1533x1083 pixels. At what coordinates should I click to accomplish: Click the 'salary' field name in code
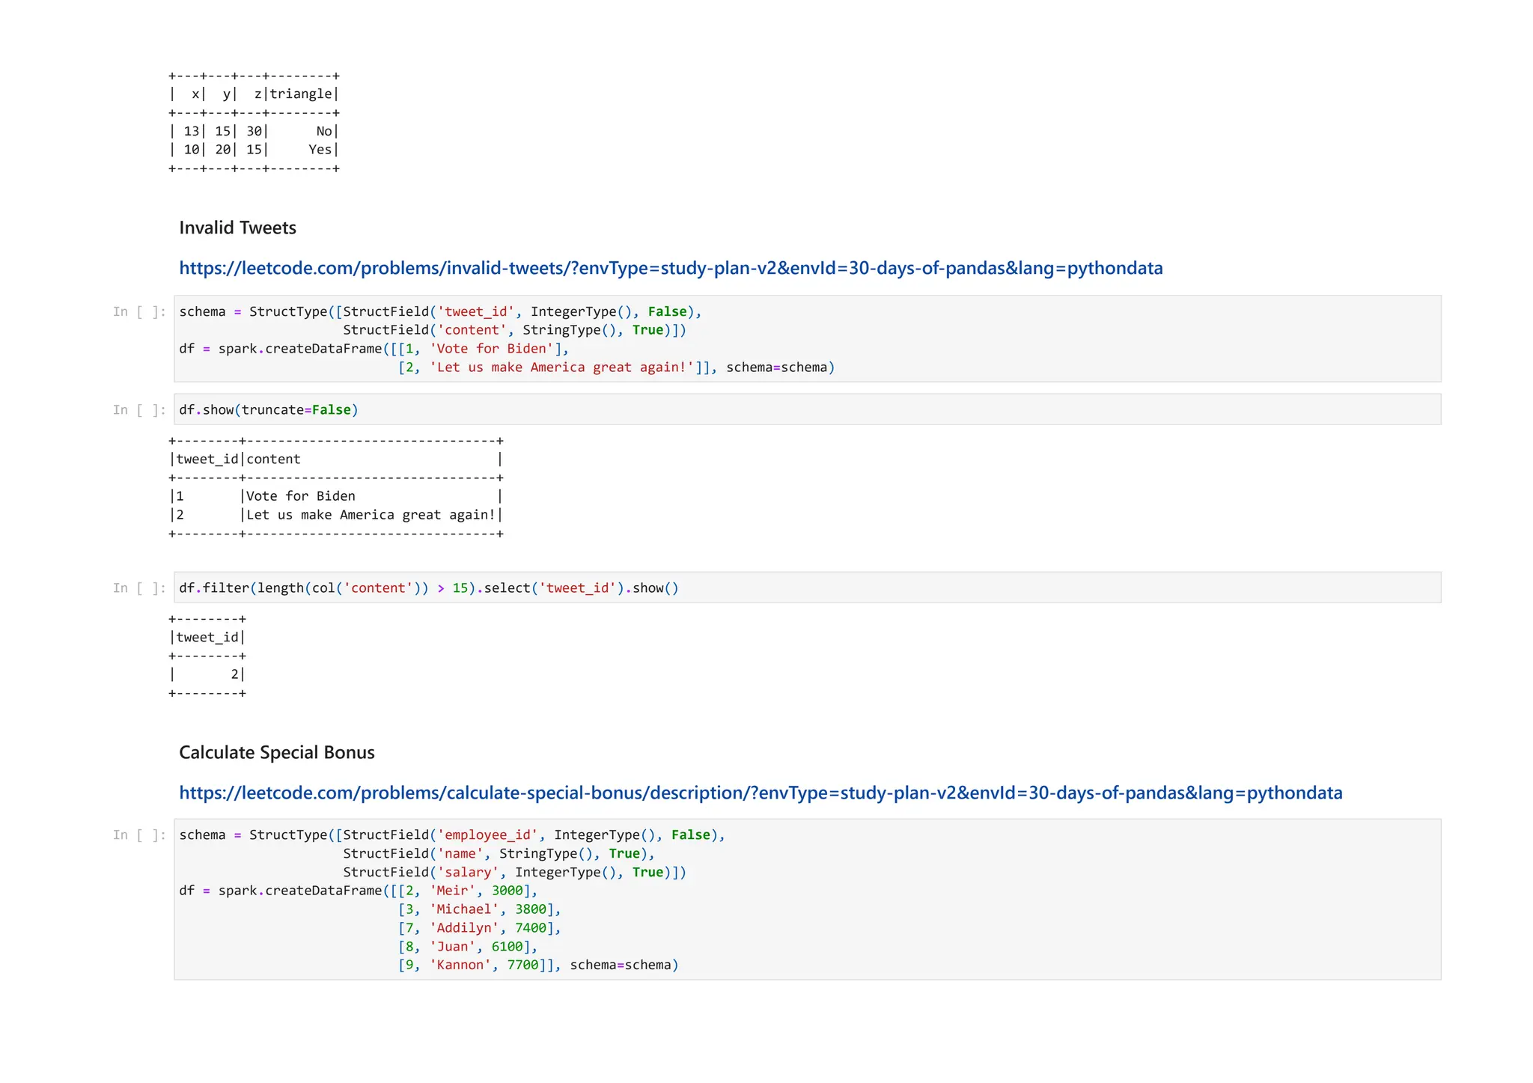469,872
